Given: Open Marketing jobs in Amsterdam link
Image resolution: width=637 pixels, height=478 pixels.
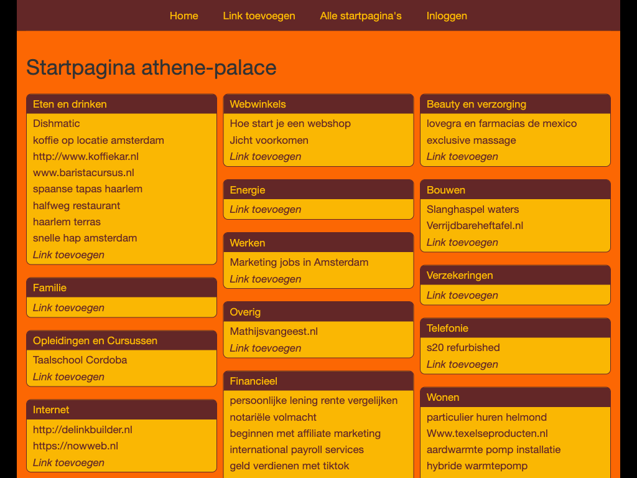Looking at the screenshot, I should pyautogui.click(x=299, y=262).
